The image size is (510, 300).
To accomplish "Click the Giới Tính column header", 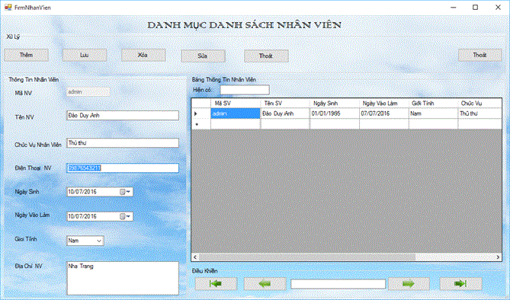I will click(x=433, y=103).
